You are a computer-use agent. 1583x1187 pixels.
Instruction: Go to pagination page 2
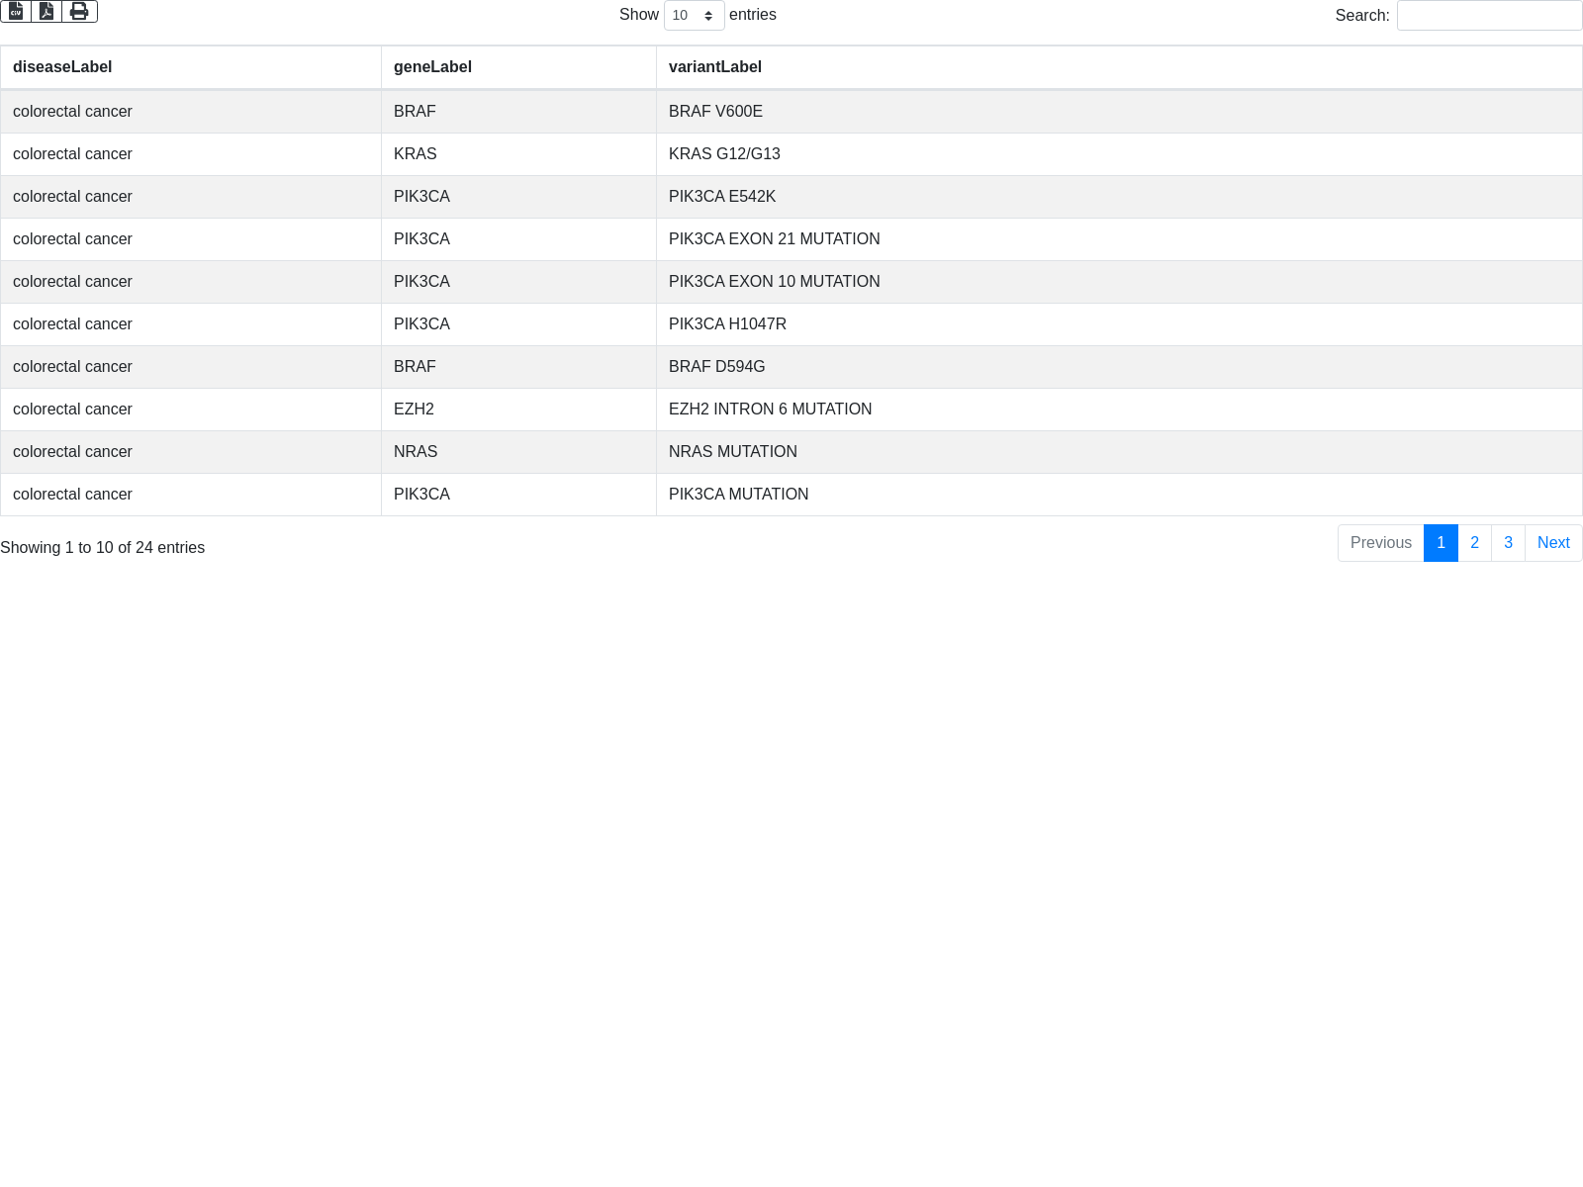(x=1474, y=543)
